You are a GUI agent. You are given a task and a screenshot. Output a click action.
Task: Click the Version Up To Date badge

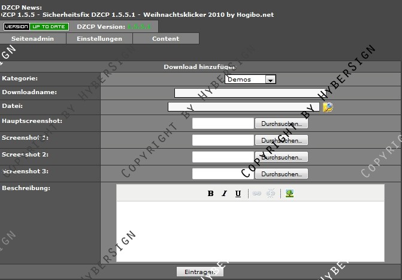(x=36, y=27)
